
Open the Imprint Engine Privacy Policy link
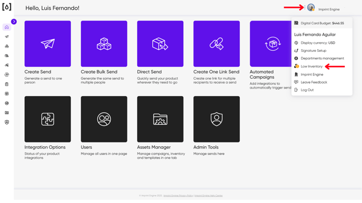point(178,195)
